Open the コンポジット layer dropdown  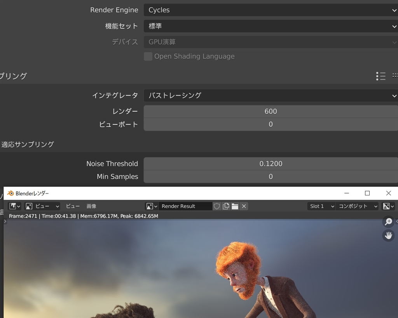tap(357, 206)
